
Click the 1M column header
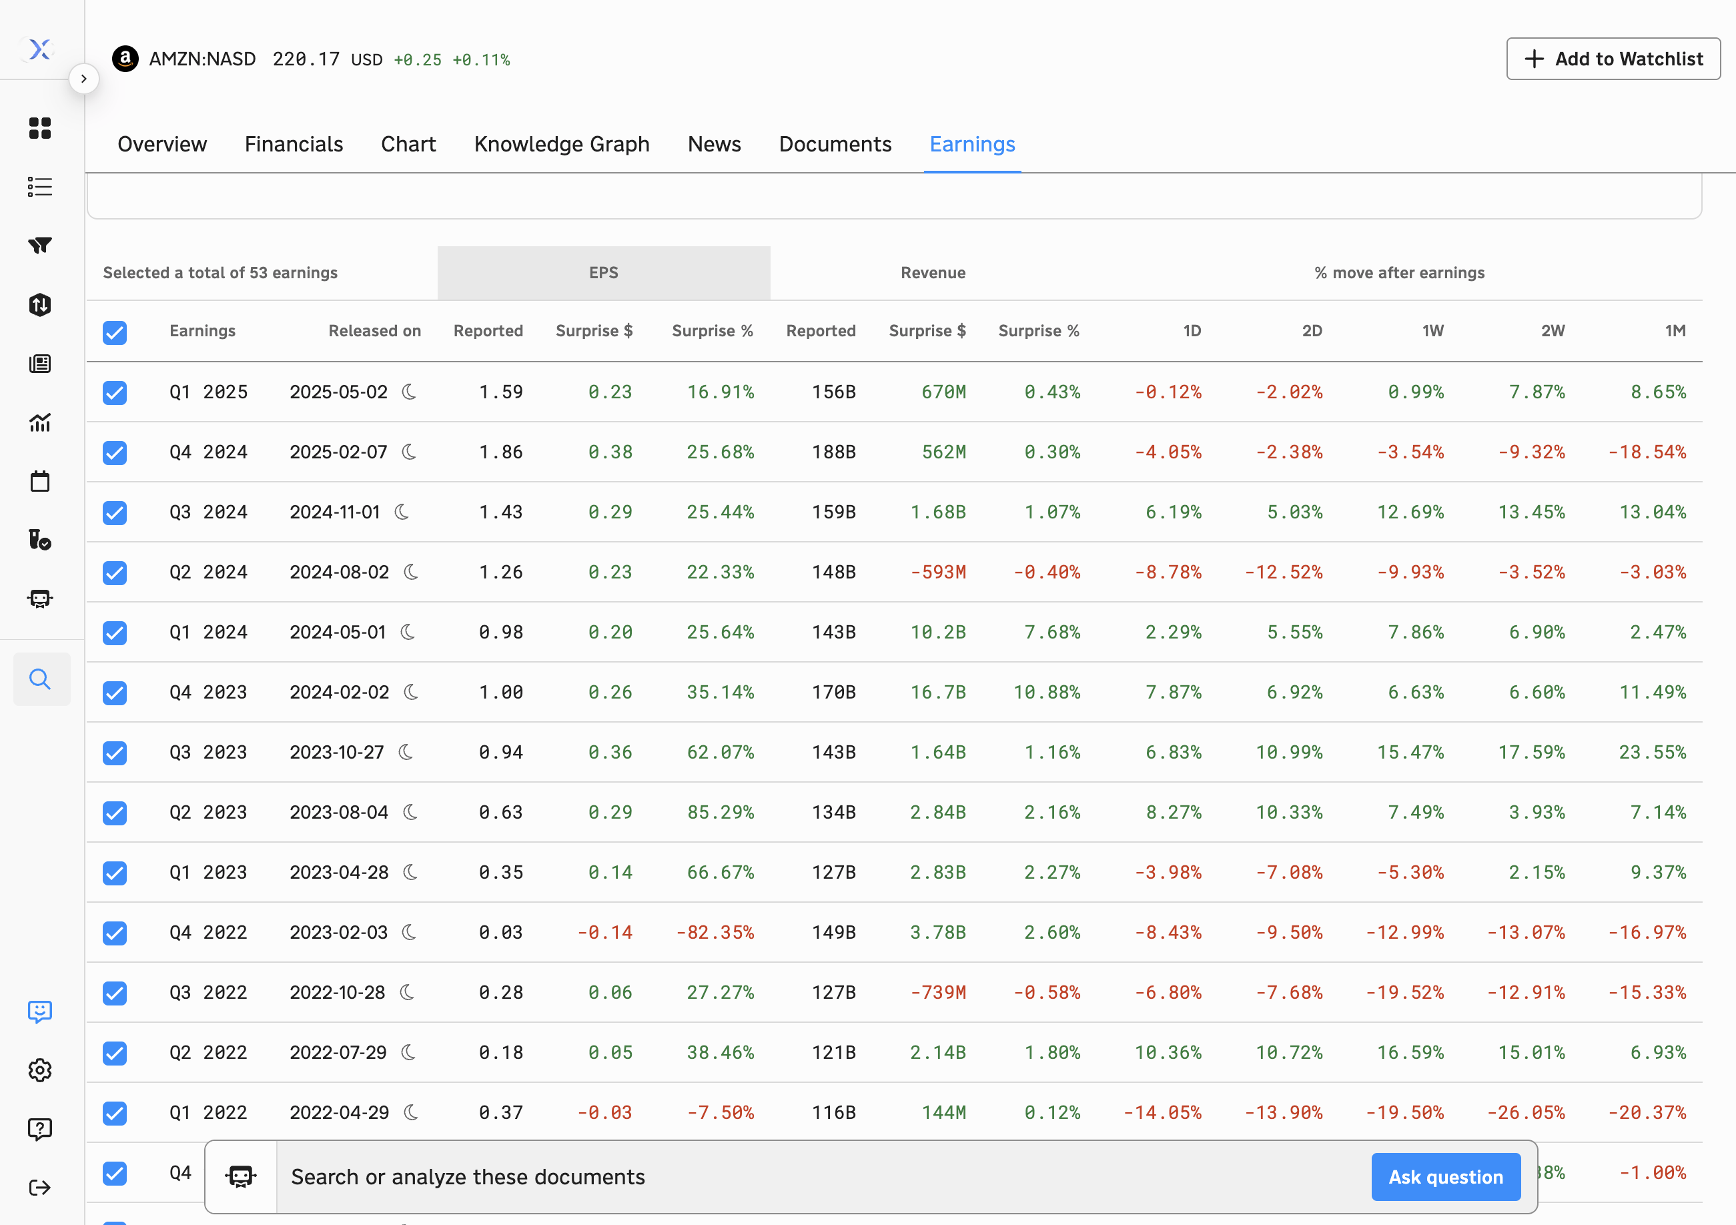(x=1675, y=331)
